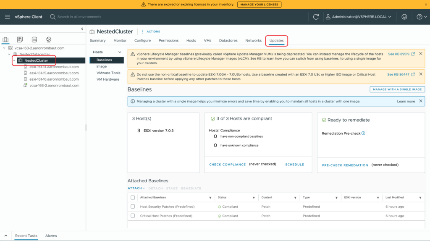This screenshot has width=430, height=241.
Task: Open the Hosts and Clusters inventory view icon
Action: pos(6,40)
